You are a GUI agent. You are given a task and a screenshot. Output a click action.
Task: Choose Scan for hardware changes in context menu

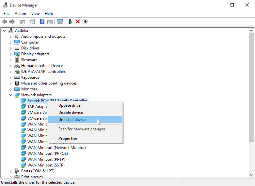[x=85, y=129]
